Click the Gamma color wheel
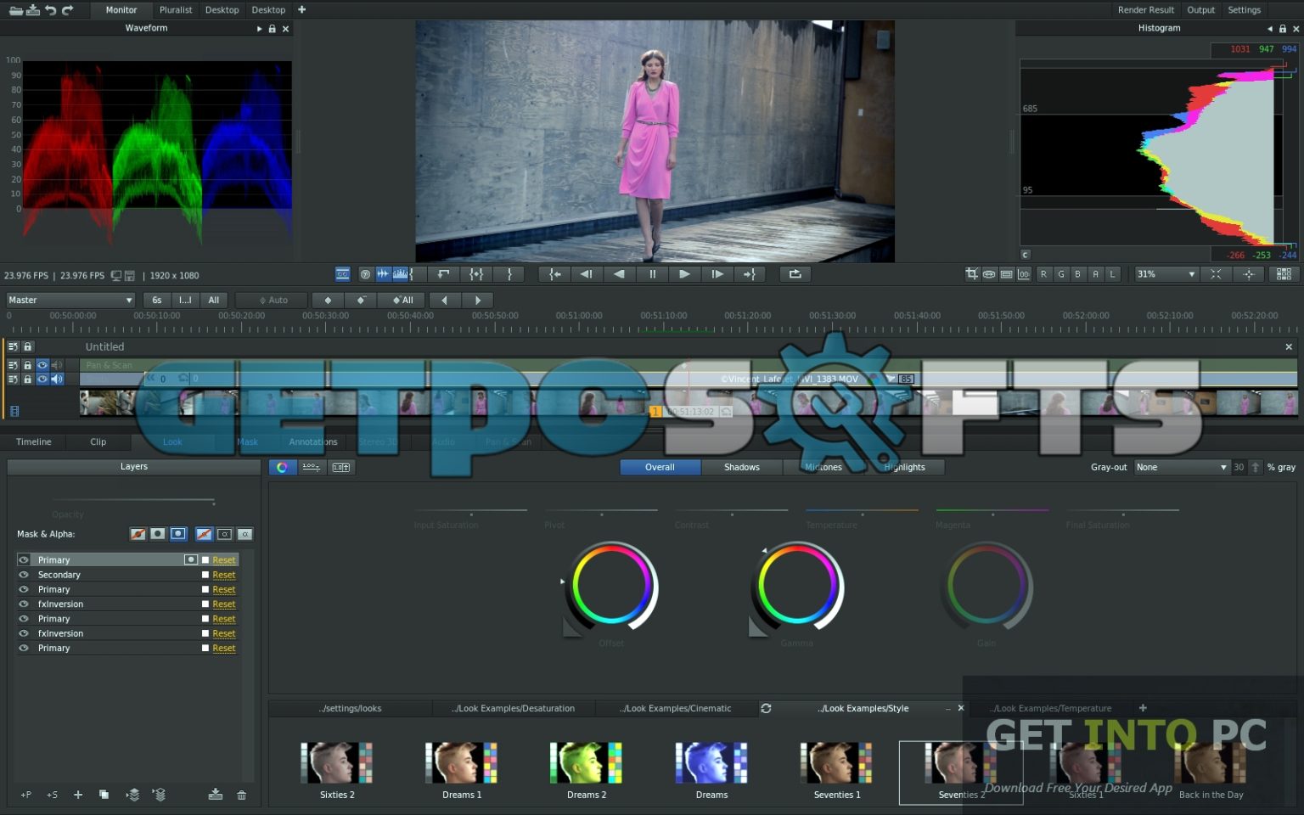The image size is (1304, 815). pyautogui.click(x=796, y=586)
